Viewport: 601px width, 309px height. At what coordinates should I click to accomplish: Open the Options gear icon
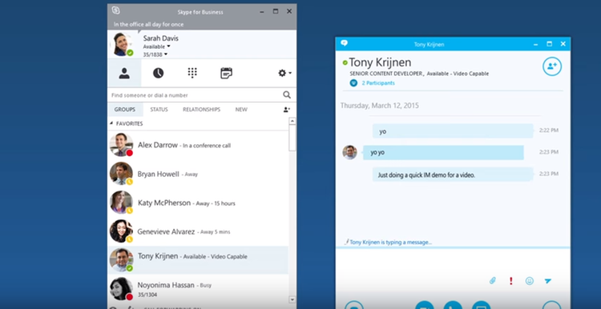pos(282,73)
